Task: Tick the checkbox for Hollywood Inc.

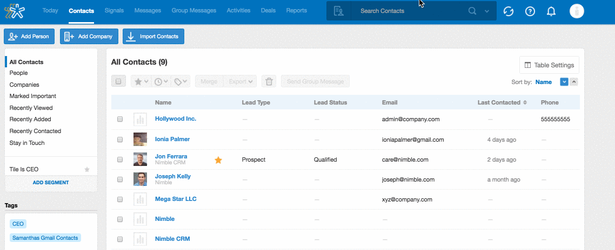Action: coord(120,119)
